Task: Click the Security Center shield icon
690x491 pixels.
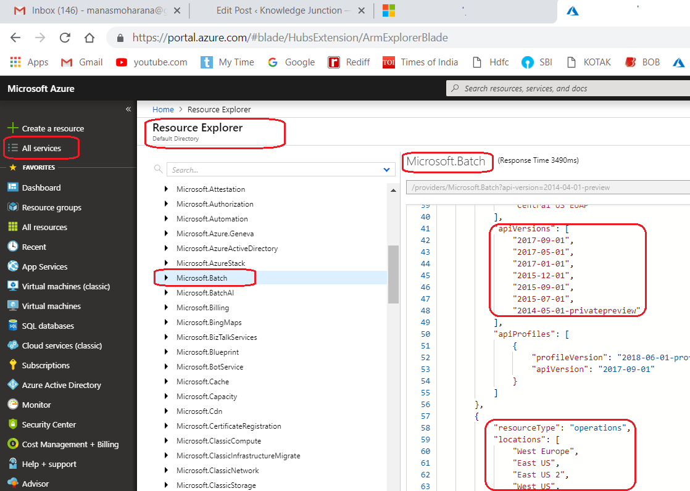Action: point(12,424)
